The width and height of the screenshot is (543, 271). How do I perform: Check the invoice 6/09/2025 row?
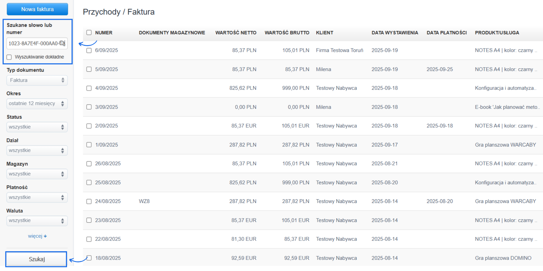(x=89, y=50)
